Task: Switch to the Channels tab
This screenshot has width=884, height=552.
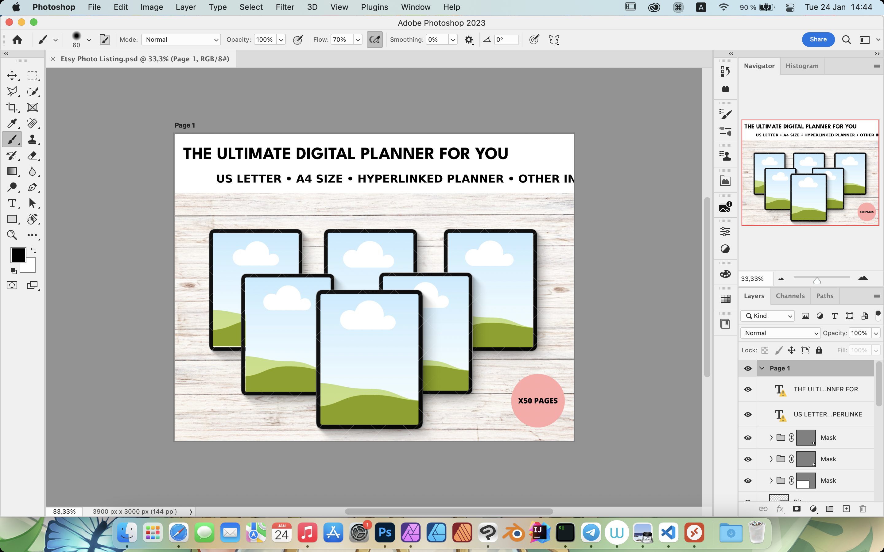Action: pos(790,296)
